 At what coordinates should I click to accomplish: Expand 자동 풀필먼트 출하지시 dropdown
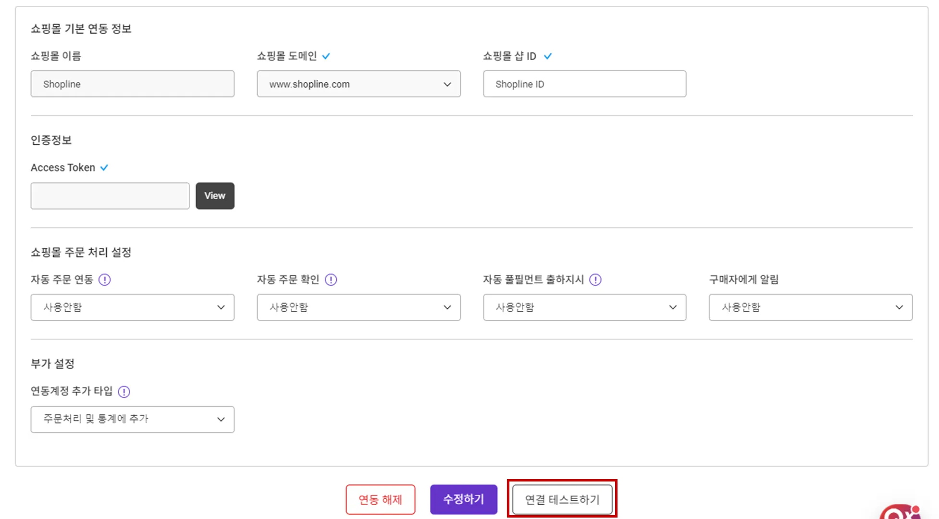point(584,307)
